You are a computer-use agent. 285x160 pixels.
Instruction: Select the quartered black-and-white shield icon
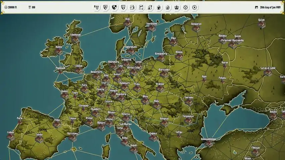[114, 7]
